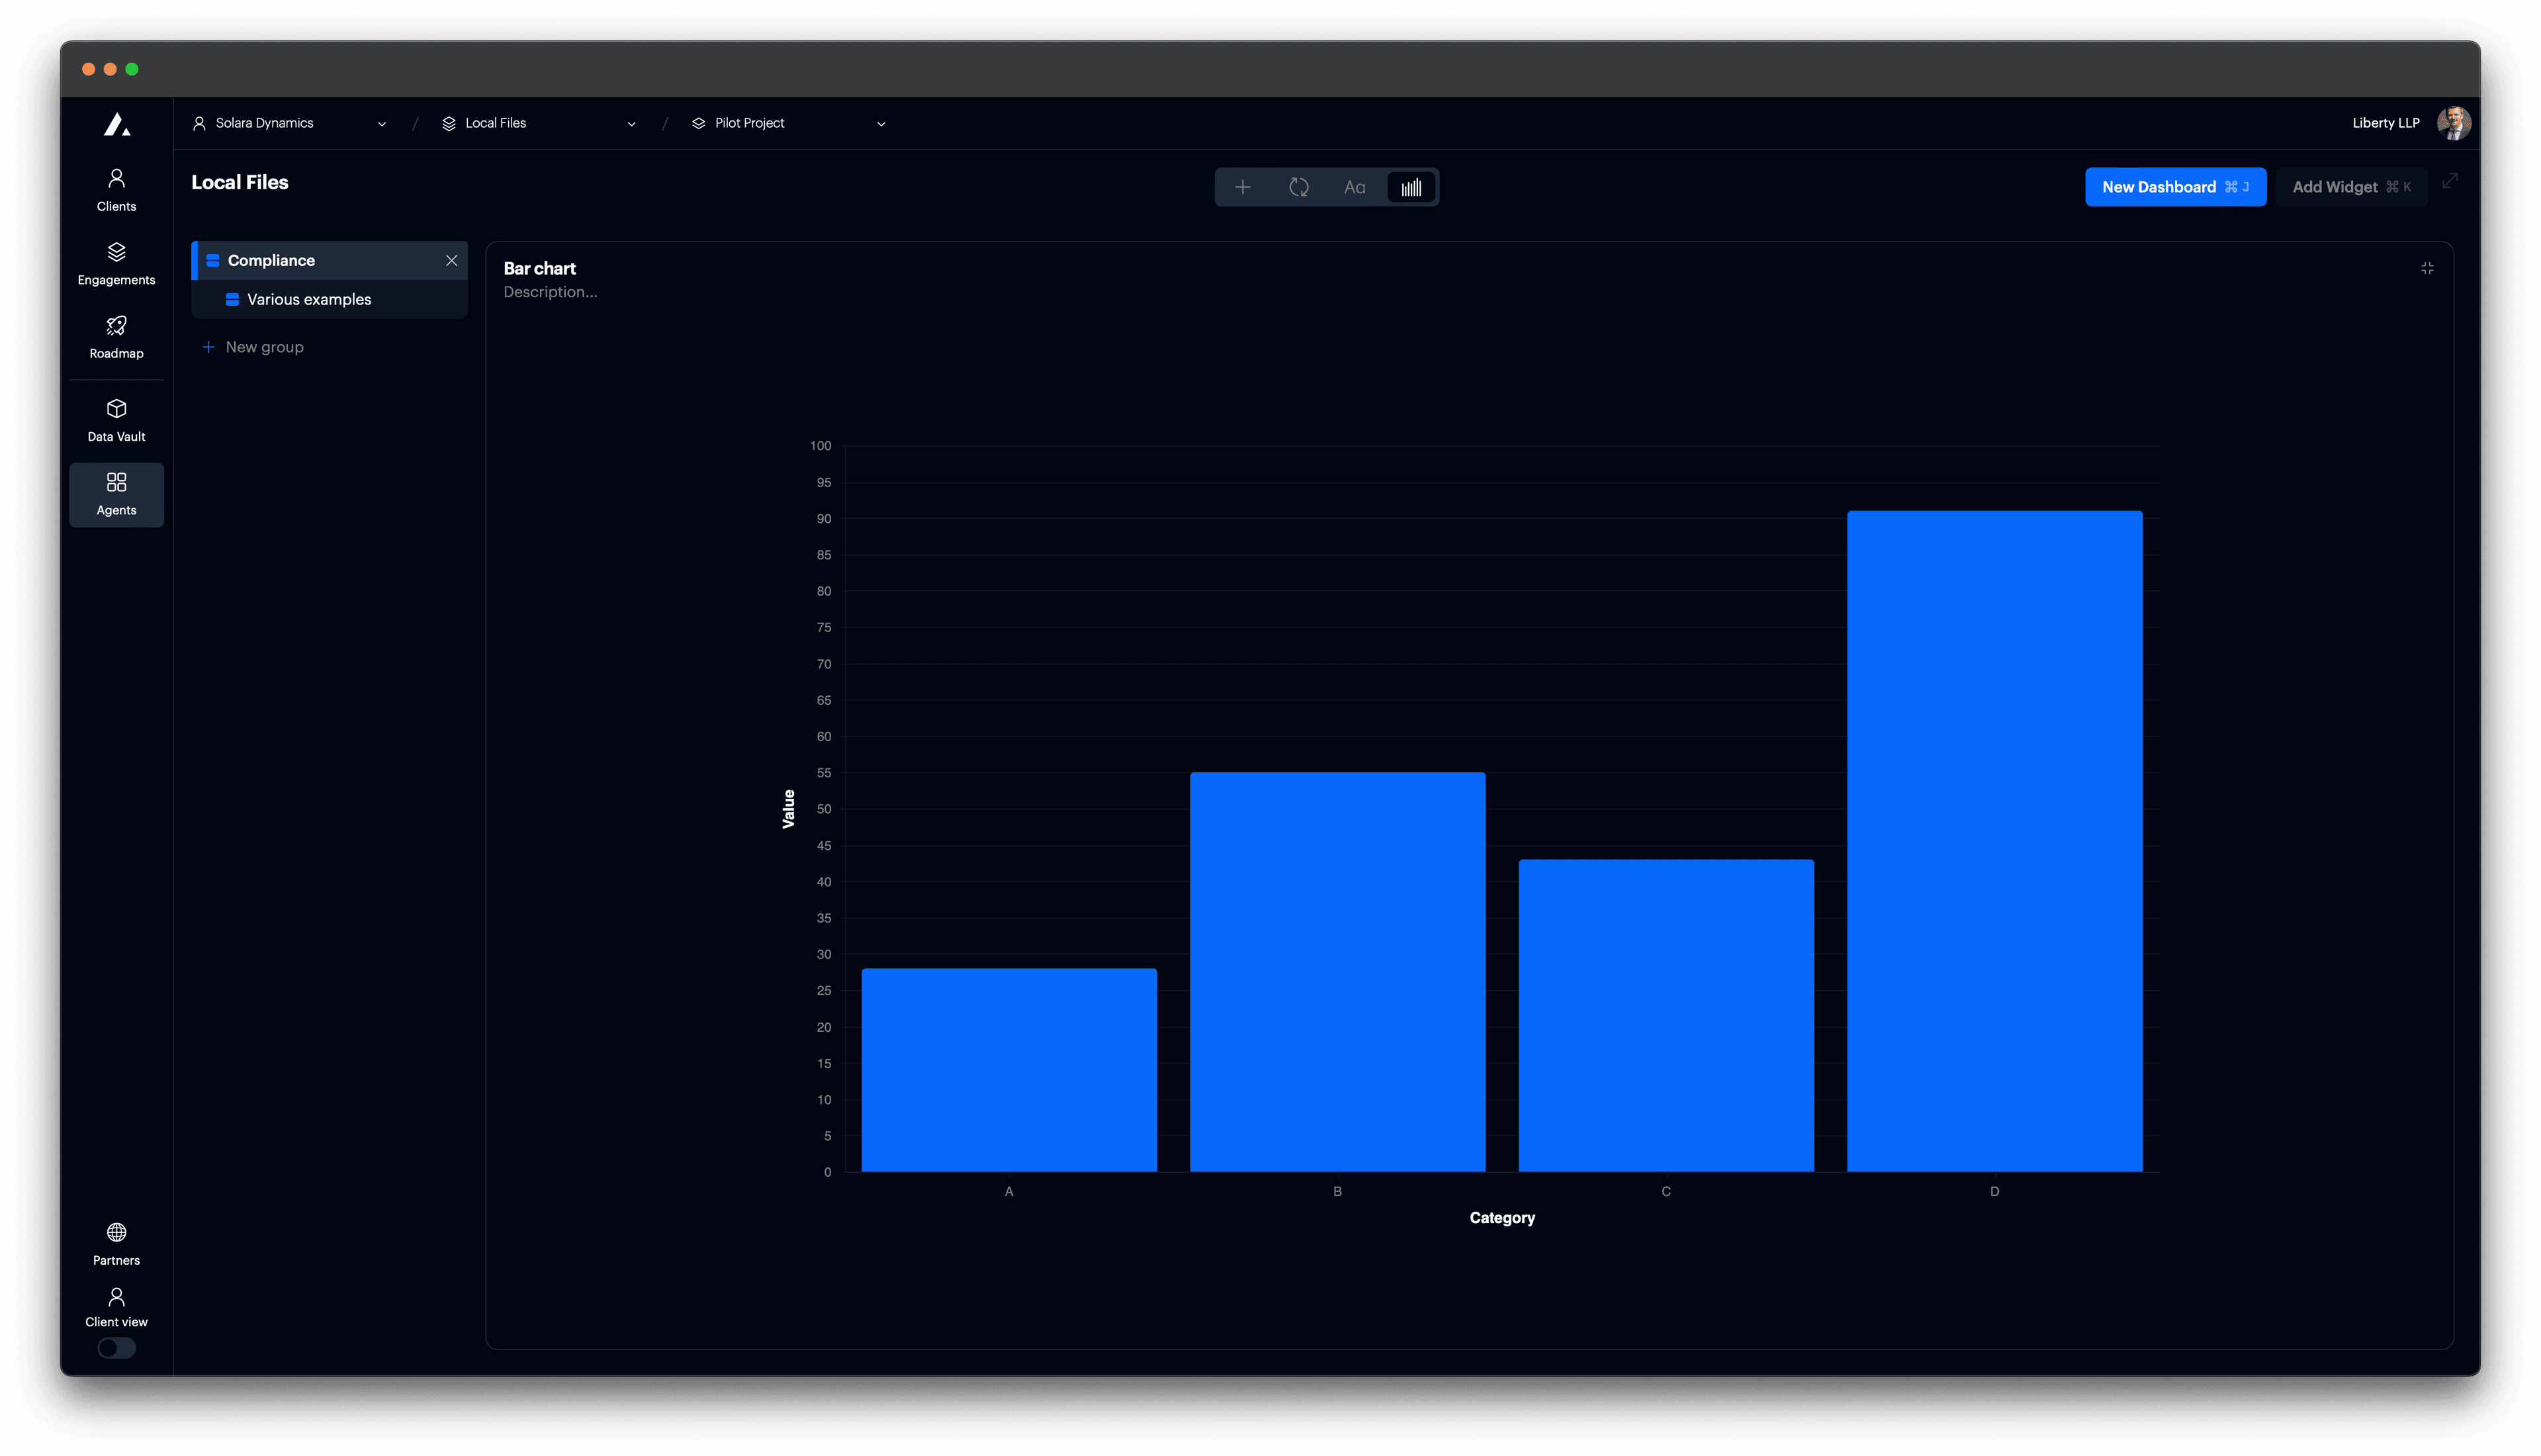
Task: Click the Add Widget button
Action: click(x=2351, y=186)
